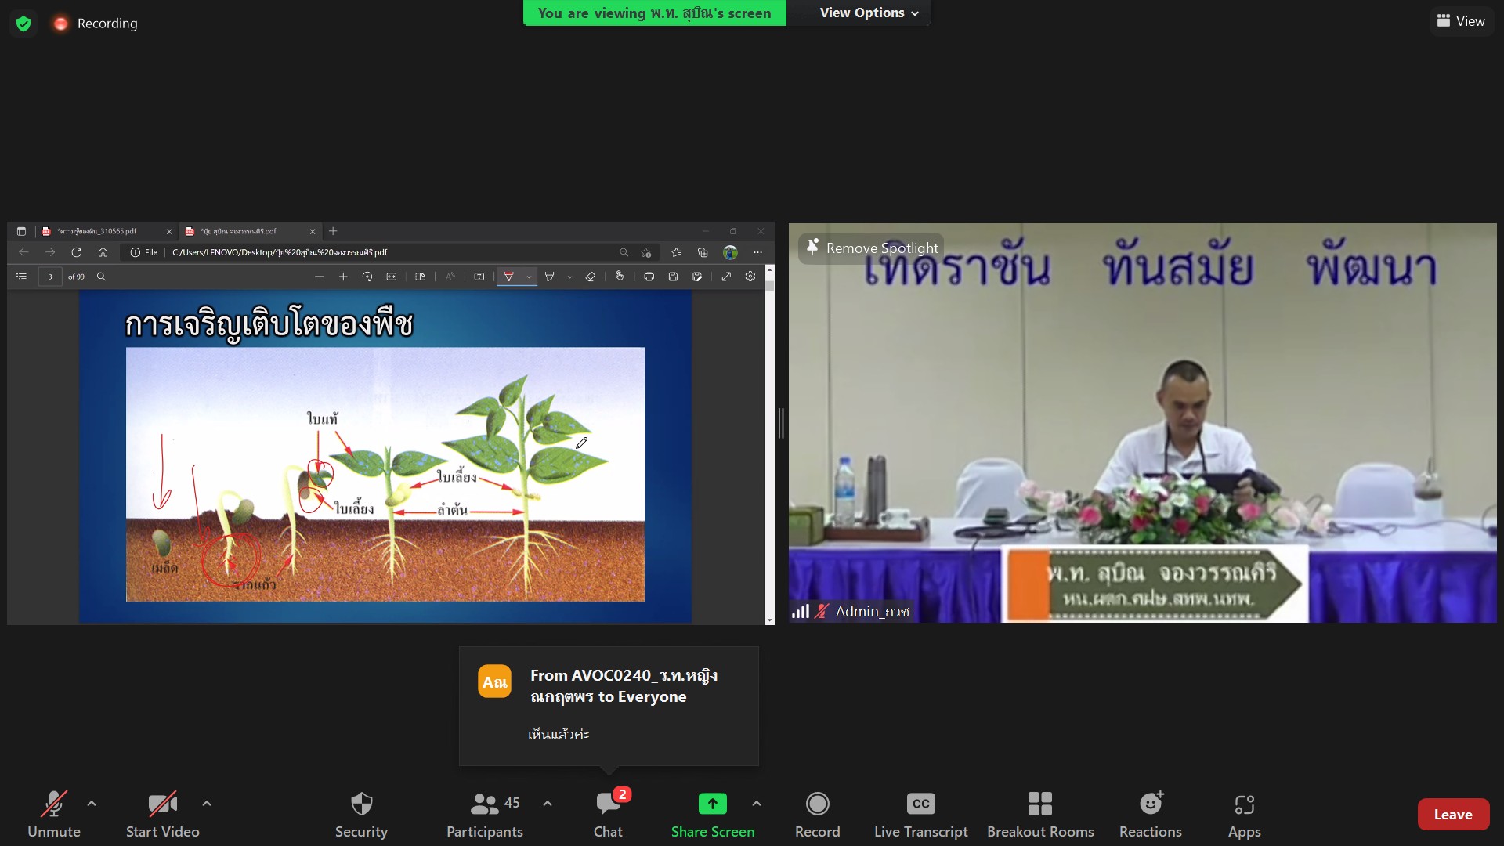
Task: Click the Record button
Action: click(x=817, y=815)
